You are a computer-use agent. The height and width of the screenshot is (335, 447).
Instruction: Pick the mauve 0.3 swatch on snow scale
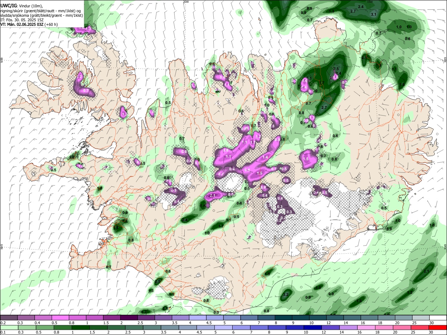pyautogui.click(x=26, y=318)
